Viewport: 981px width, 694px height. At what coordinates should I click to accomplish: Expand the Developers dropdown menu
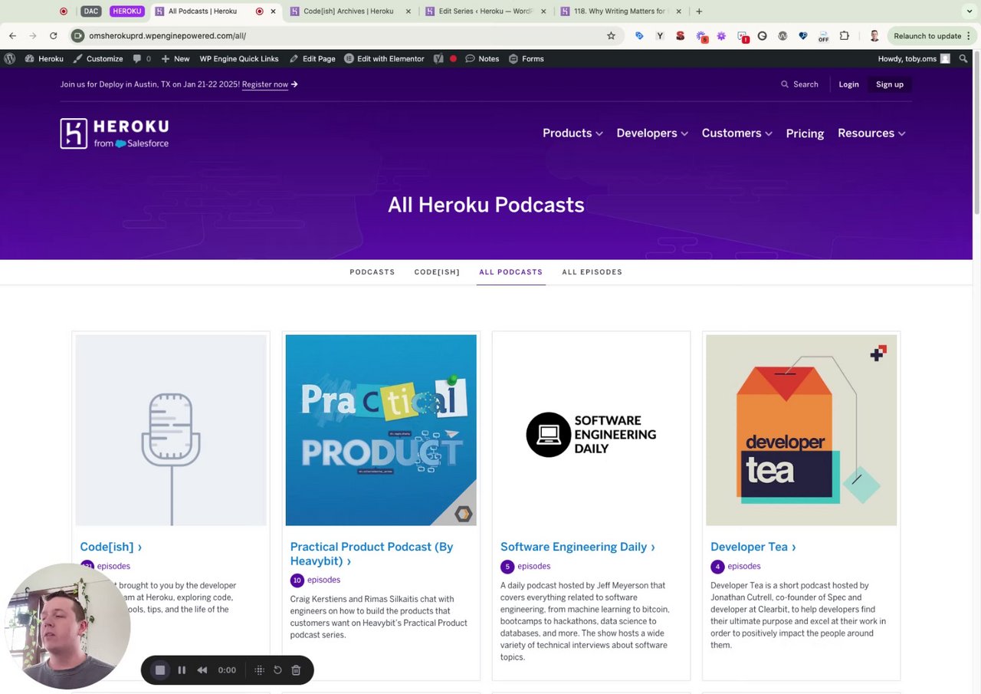[x=652, y=133]
